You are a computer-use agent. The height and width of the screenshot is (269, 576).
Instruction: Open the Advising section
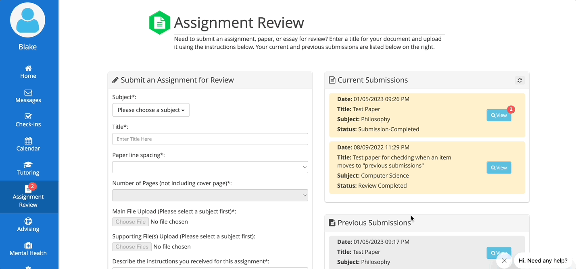(x=28, y=225)
